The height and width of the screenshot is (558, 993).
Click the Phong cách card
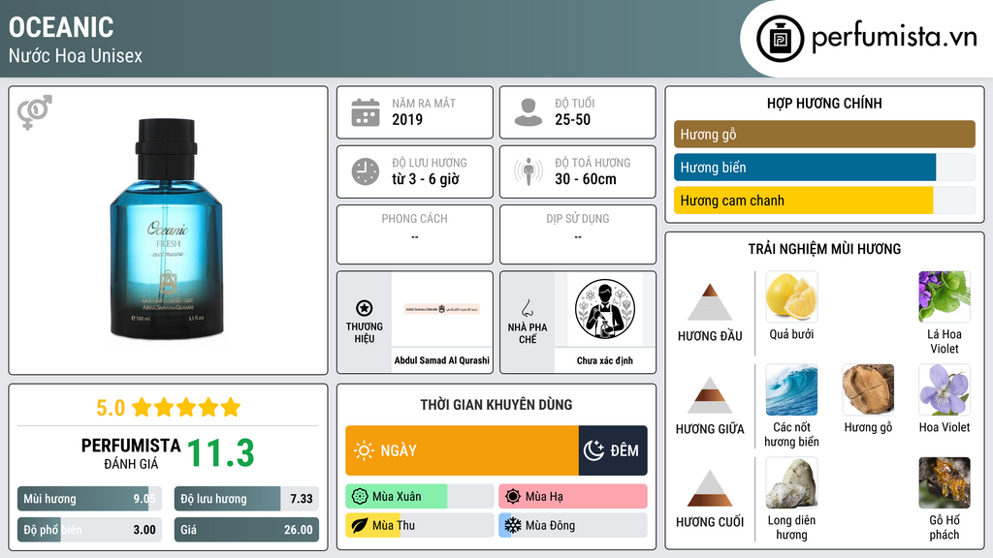coord(415,234)
